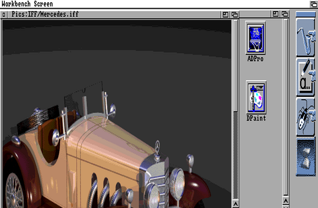This screenshot has width=318, height=208.
Task: Click the pen and letter dock icon
Action: pyautogui.click(x=305, y=77)
